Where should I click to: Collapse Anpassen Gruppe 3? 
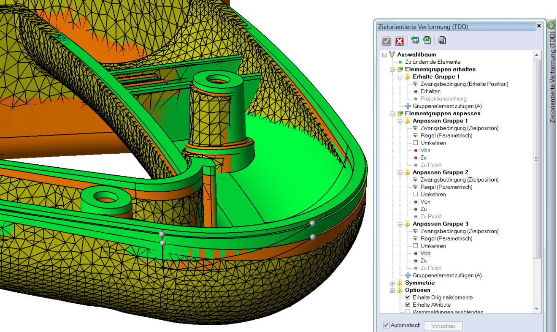tap(399, 224)
